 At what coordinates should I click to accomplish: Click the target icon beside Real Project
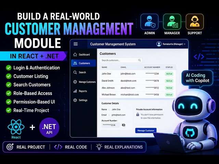10,147
